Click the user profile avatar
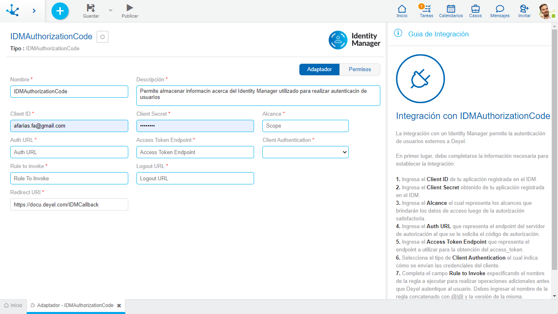Viewport: 558px width, 314px height. (x=546, y=11)
